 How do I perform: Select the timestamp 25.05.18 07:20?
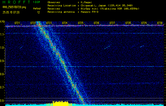click(x=11, y=12)
